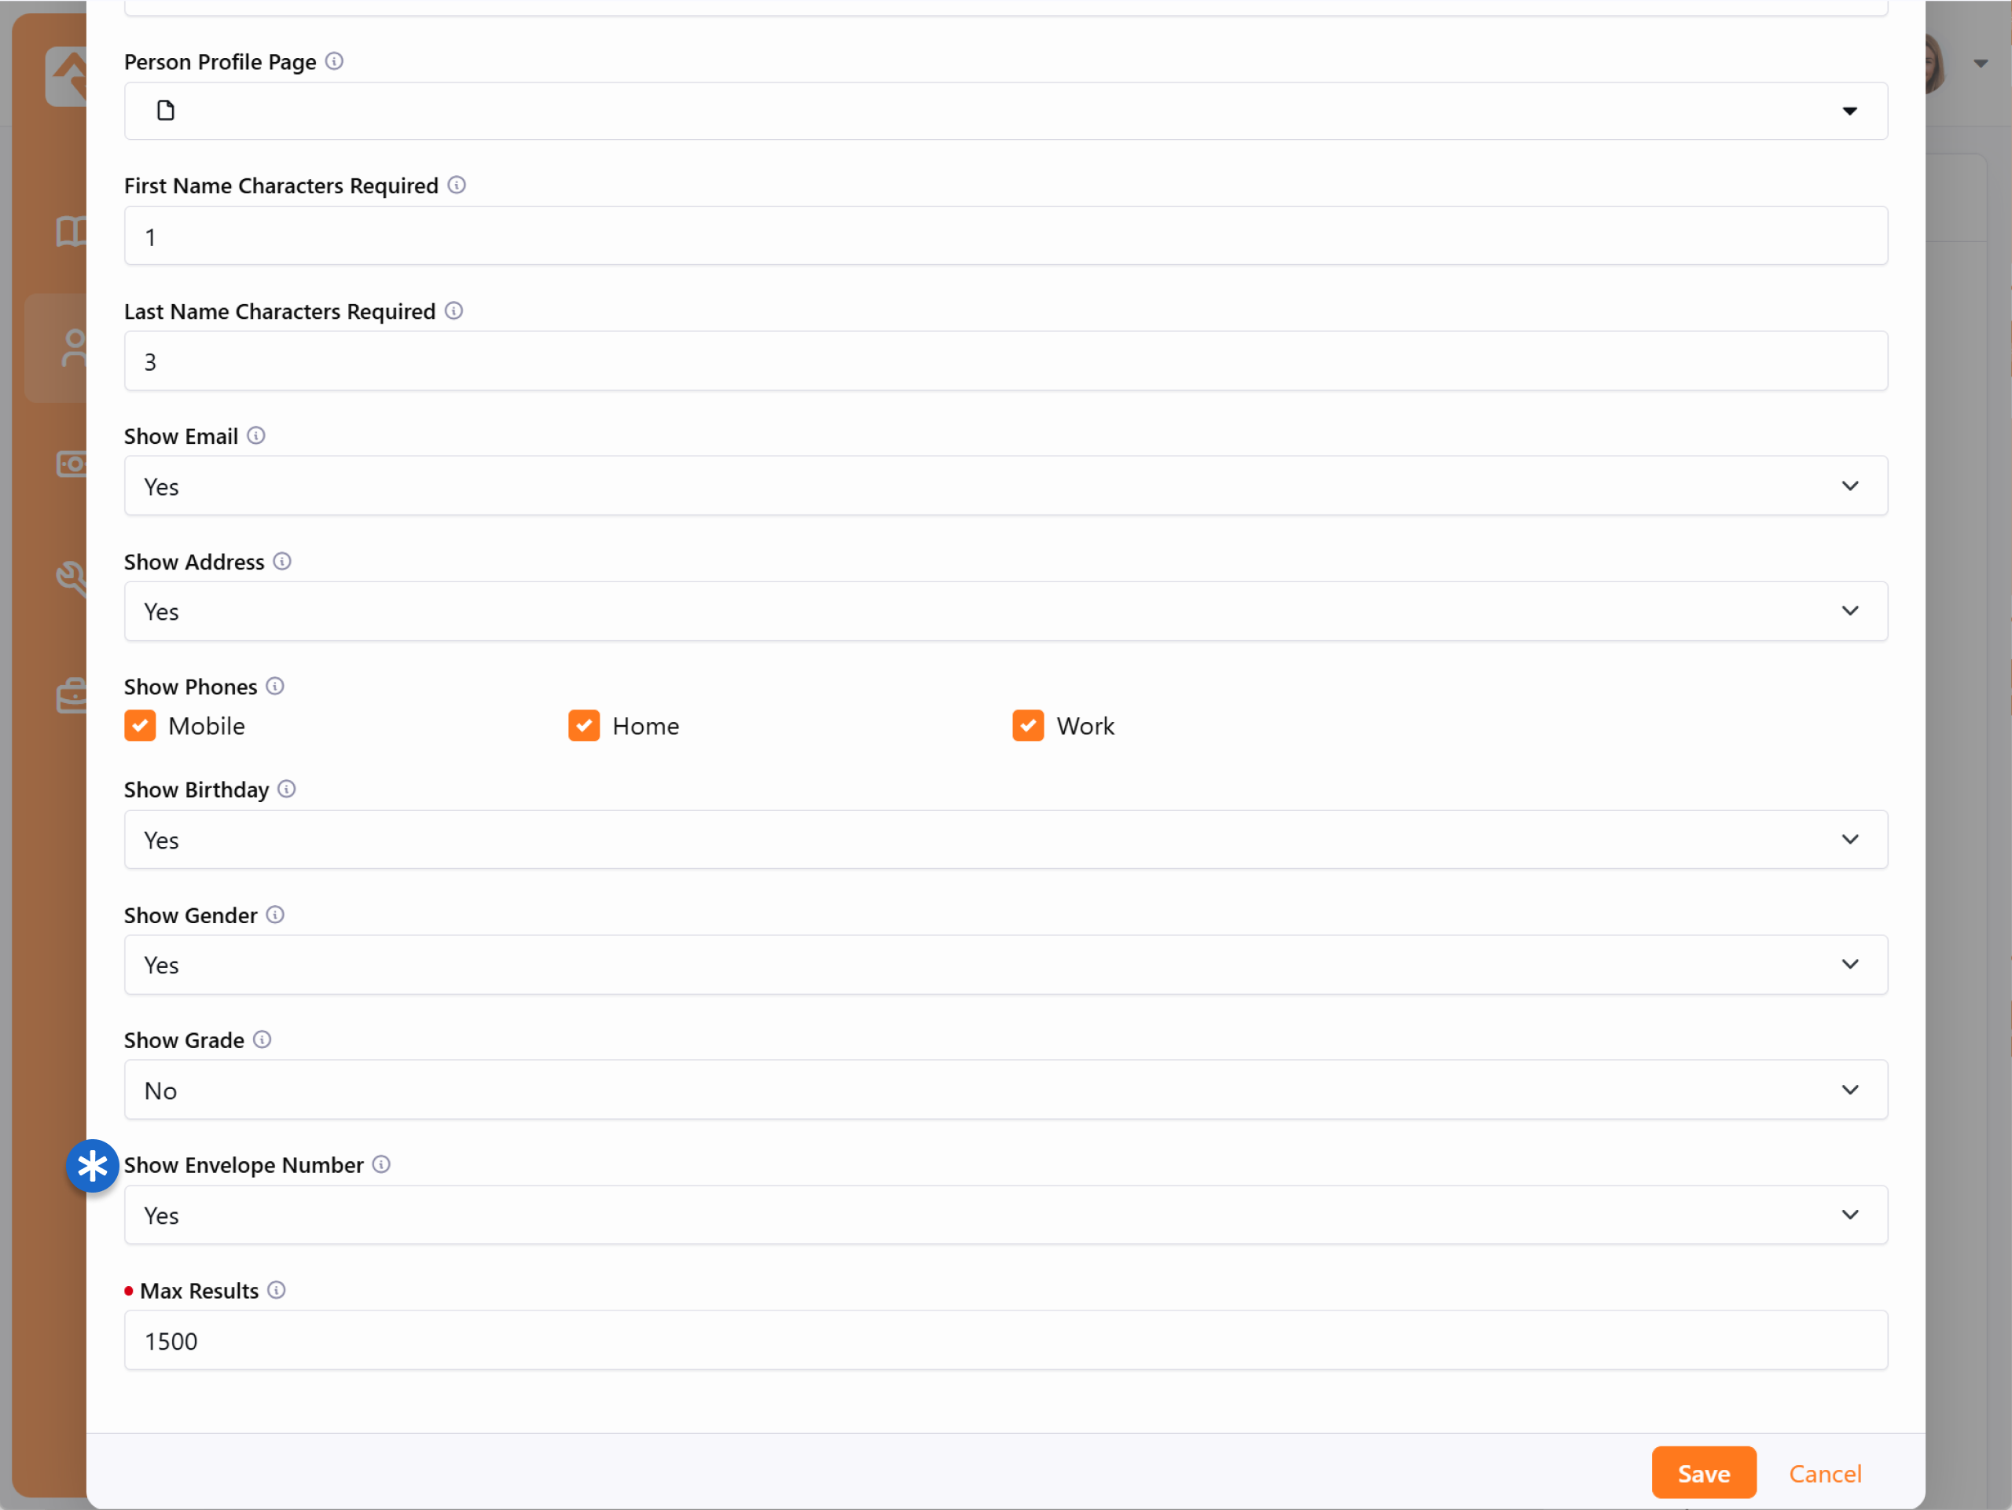Image resolution: width=2012 pixels, height=1510 pixels.
Task: Click info icon next to Person Profile Page
Action: tap(334, 61)
